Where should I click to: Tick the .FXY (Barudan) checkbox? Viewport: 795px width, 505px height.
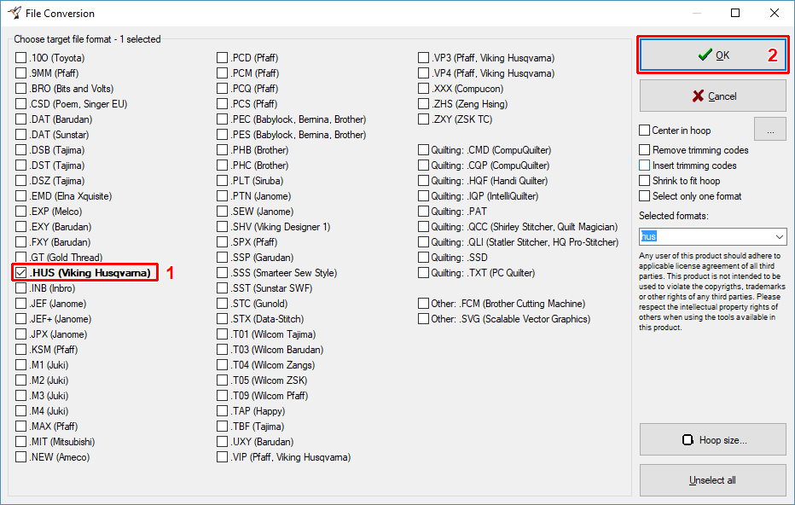(20, 242)
